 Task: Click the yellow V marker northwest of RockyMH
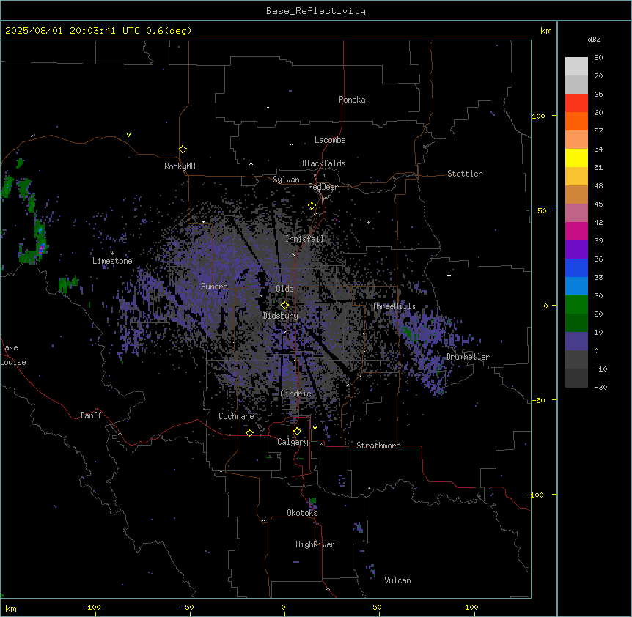click(128, 135)
